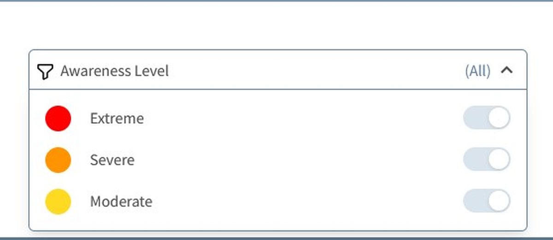This screenshot has width=553, height=240.
Task: Click the white knob of the Severe toggle
Action: click(x=499, y=160)
